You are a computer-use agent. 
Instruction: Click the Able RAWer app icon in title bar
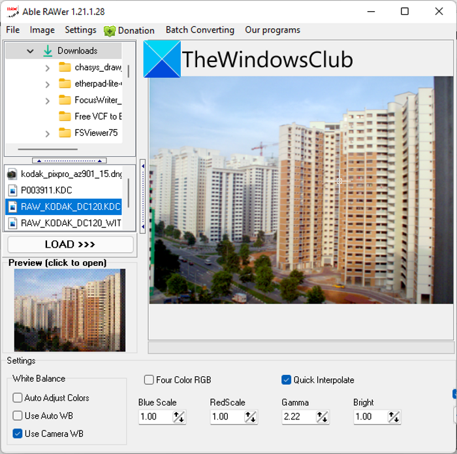click(13, 12)
